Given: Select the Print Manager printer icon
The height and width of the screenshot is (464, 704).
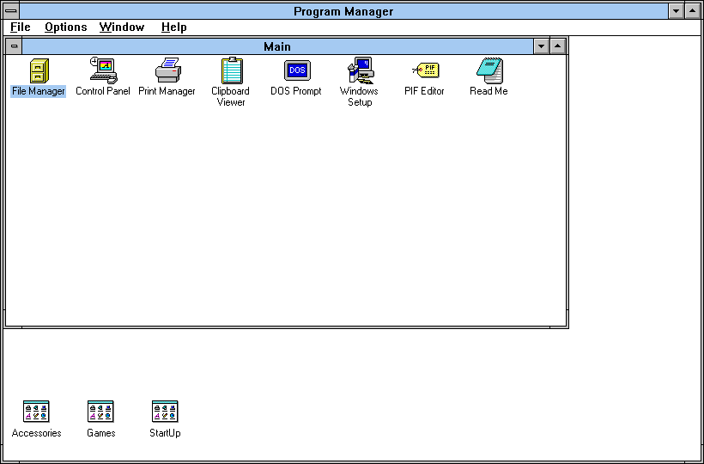Looking at the screenshot, I should point(168,70).
